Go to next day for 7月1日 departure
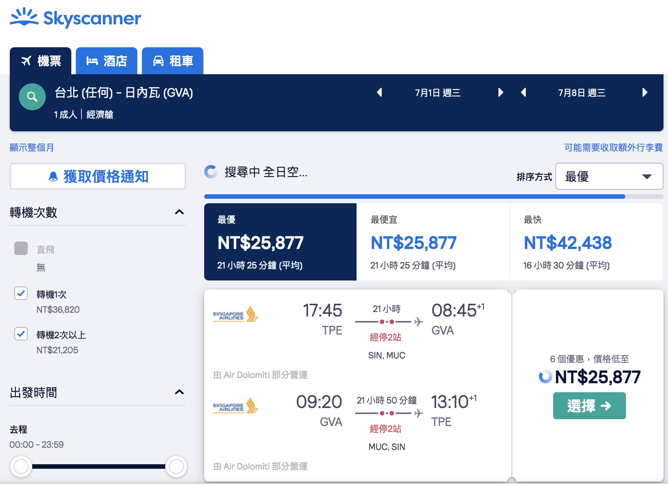Image resolution: width=668 pixels, height=486 pixels. tap(500, 92)
